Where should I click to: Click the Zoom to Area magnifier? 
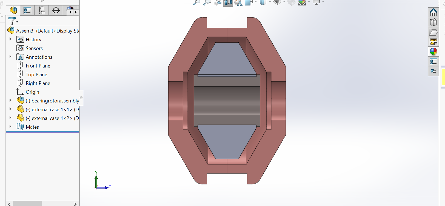(x=207, y=2)
